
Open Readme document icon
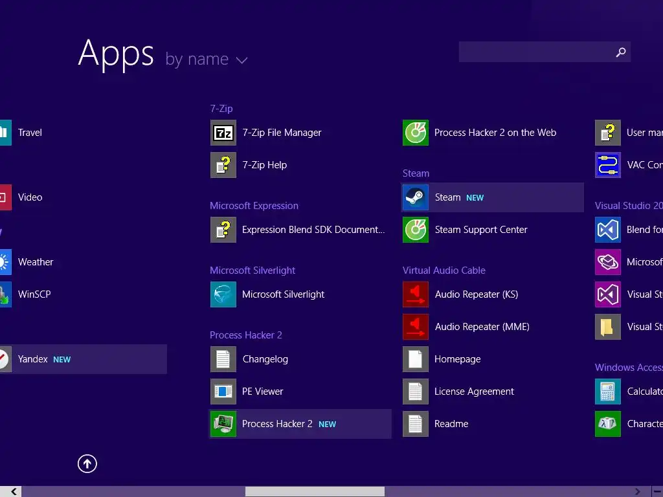click(x=416, y=423)
